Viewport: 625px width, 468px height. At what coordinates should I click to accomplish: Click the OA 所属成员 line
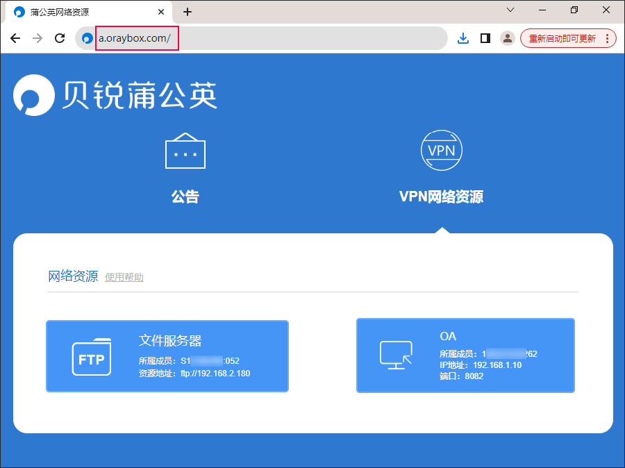point(488,353)
